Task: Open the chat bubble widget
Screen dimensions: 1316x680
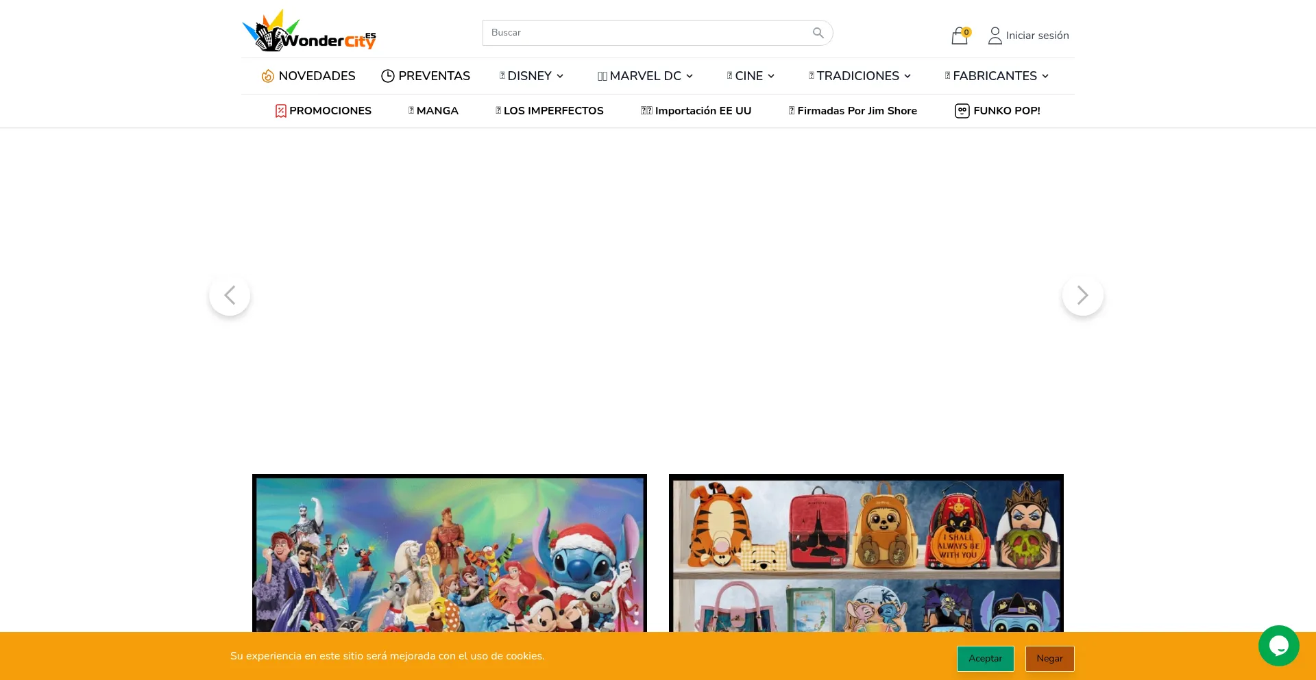Action: [1279, 646]
